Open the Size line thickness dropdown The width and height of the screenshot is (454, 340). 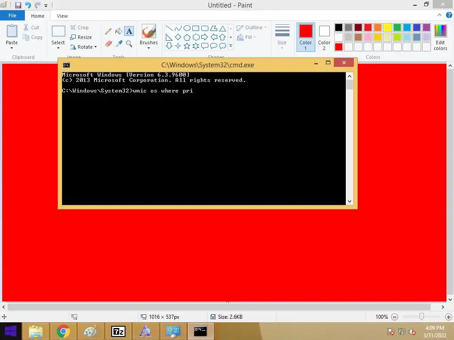(282, 37)
